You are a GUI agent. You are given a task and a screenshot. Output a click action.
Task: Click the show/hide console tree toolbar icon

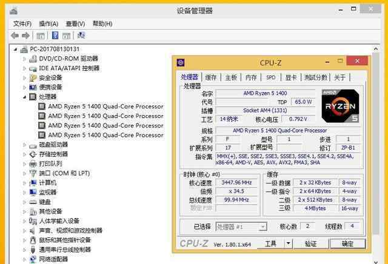(x=41, y=36)
